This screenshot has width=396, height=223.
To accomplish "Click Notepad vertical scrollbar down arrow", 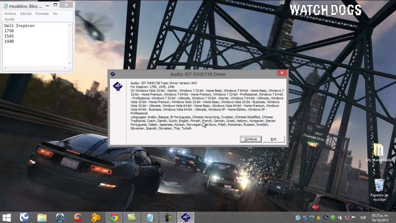I will click(x=70, y=63).
